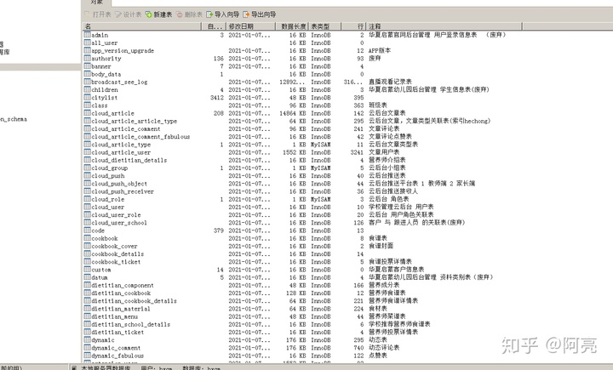Select the dietitian_ticket table name

[x=117, y=332]
